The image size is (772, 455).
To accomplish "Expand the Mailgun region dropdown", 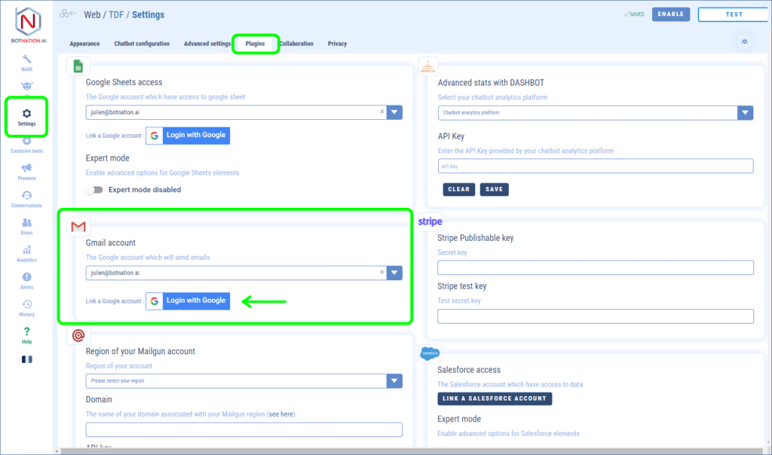I will [394, 381].
